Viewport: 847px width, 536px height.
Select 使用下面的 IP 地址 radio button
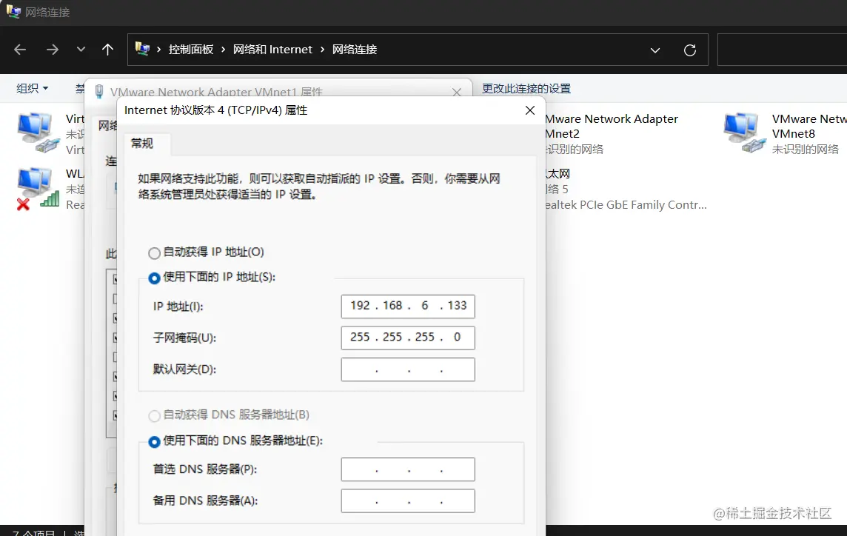(154, 278)
